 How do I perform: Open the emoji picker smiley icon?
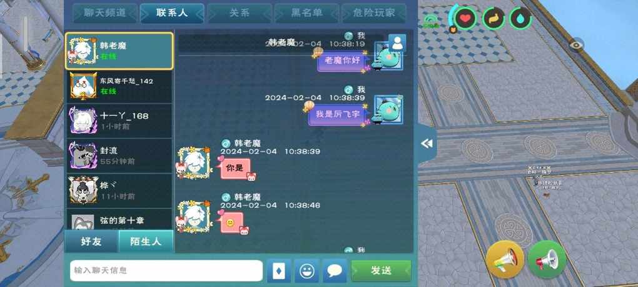[x=306, y=271]
